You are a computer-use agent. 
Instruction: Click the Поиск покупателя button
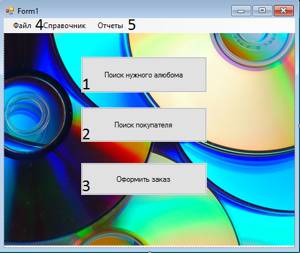pyautogui.click(x=144, y=125)
